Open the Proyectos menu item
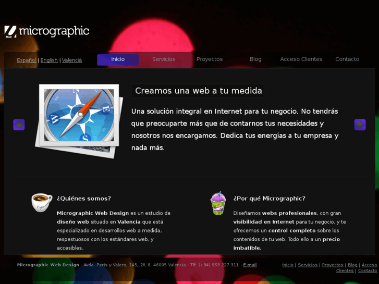 210,59
